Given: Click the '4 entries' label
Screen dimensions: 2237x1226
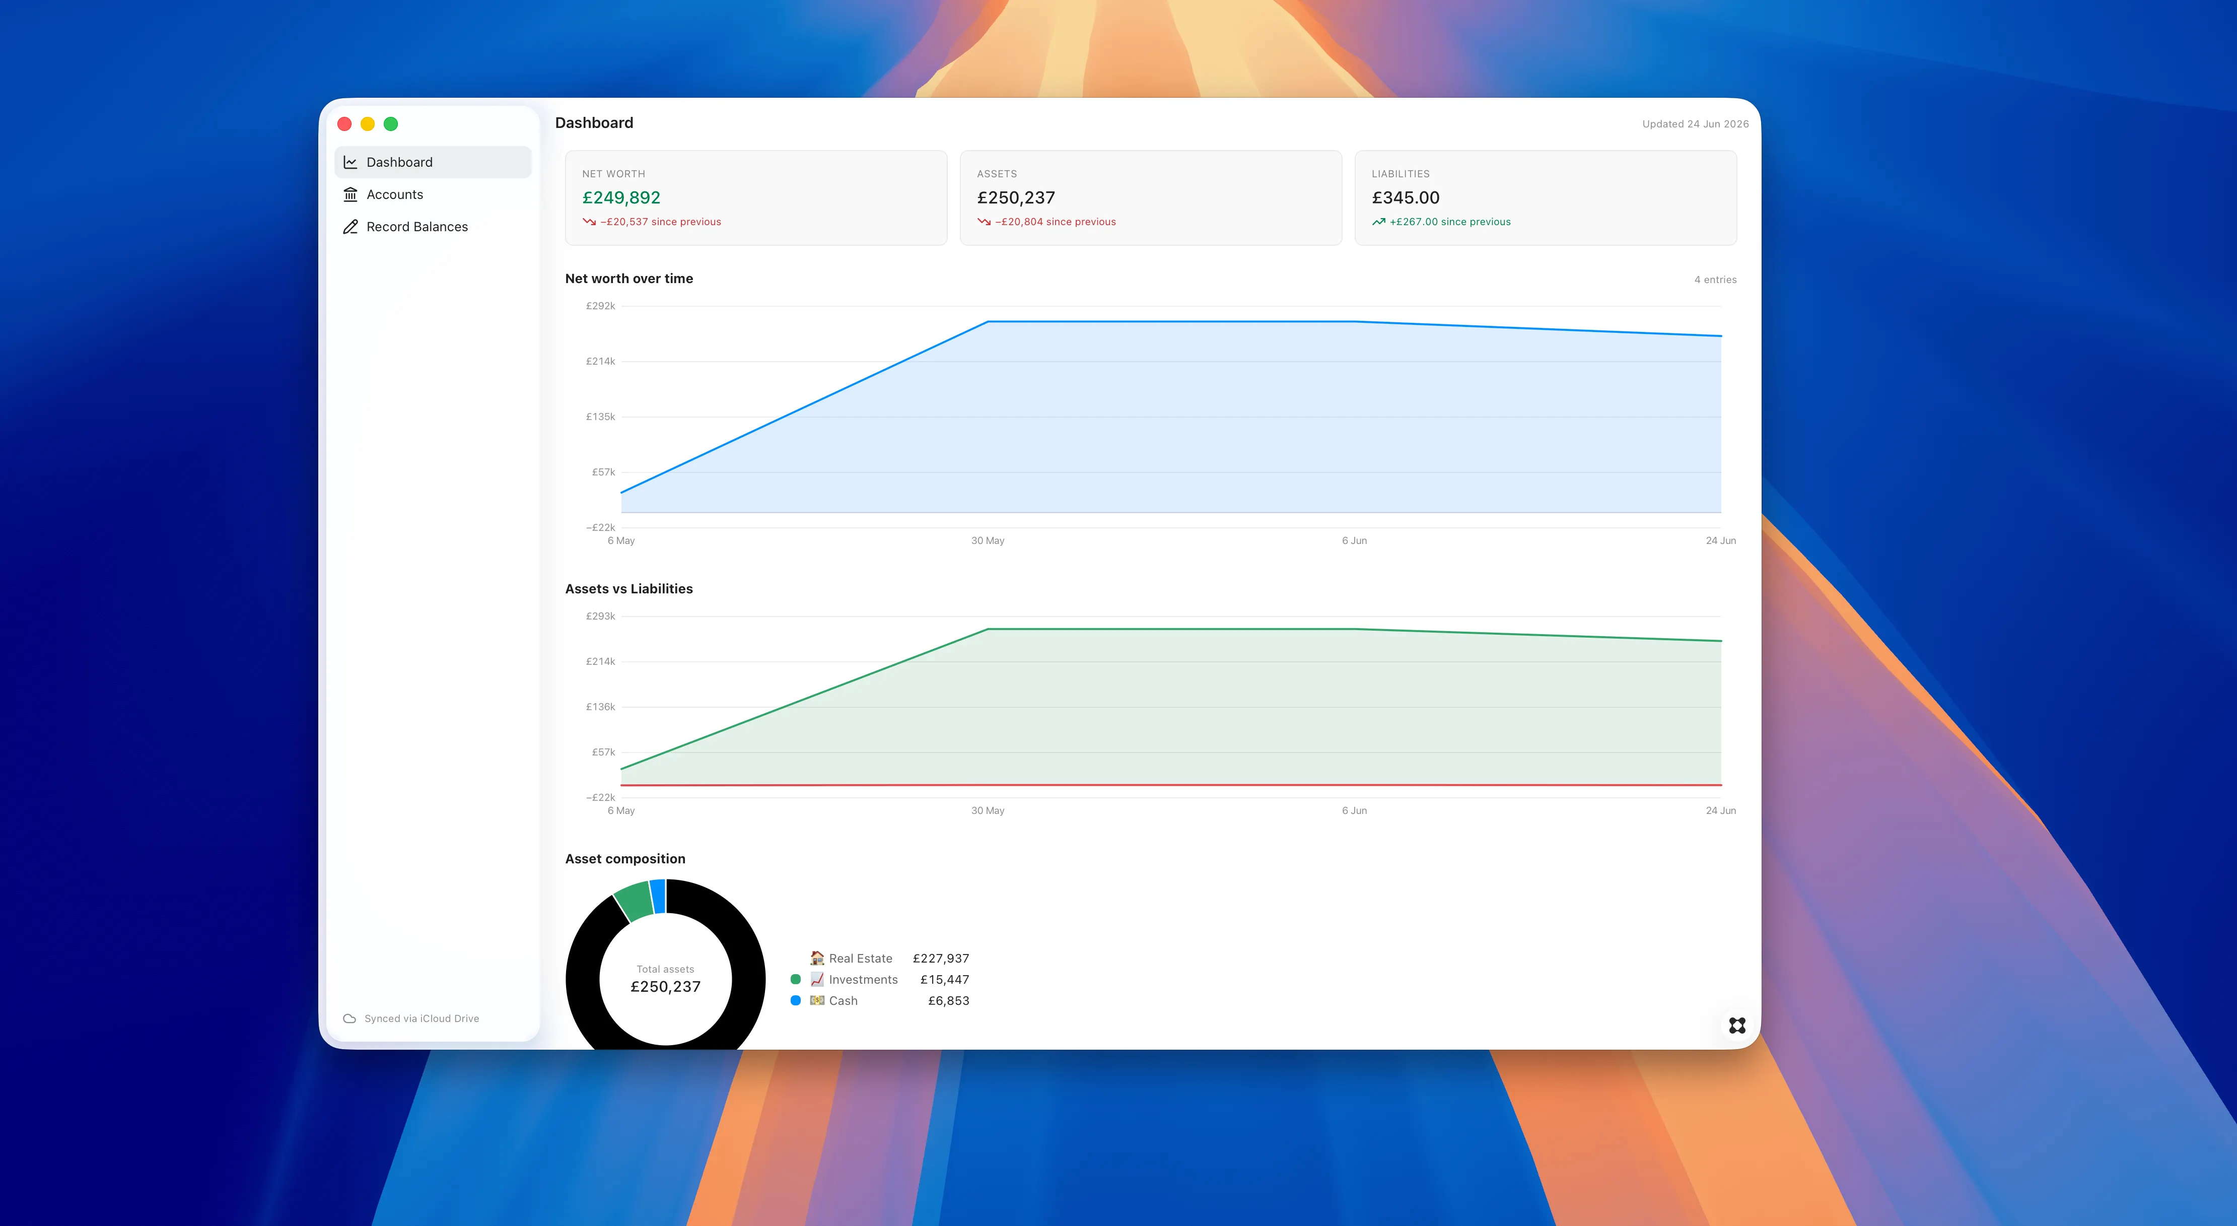Looking at the screenshot, I should tap(1715, 280).
